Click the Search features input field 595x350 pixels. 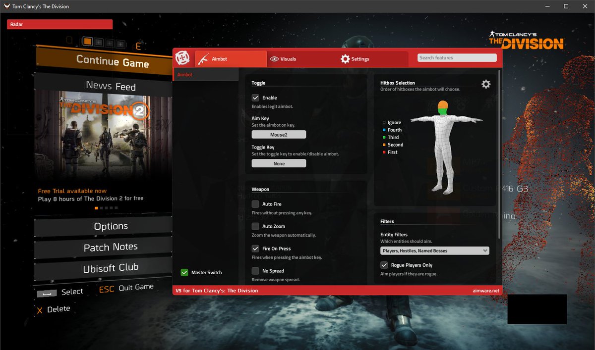coord(457,58)
